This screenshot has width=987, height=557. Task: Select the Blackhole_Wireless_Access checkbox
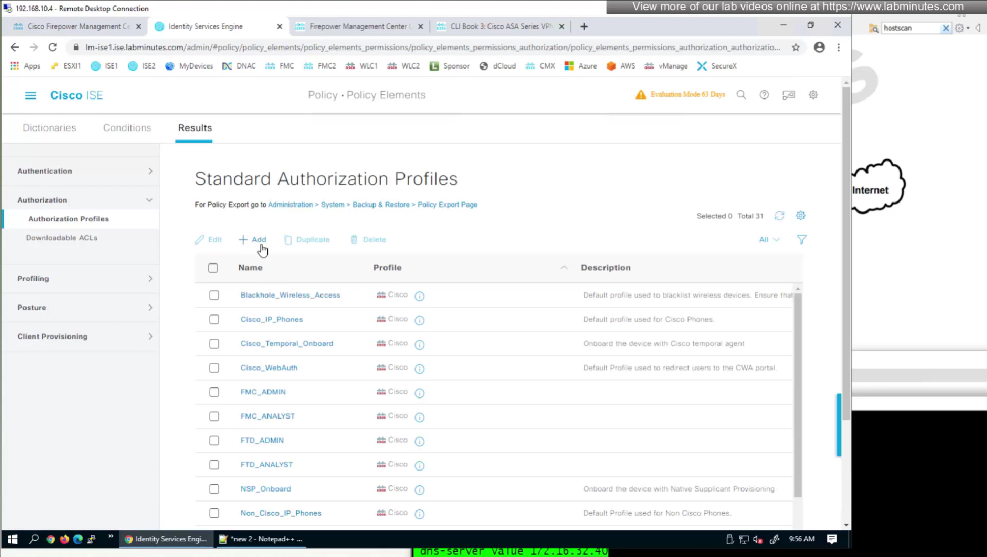tap(214, 295)
